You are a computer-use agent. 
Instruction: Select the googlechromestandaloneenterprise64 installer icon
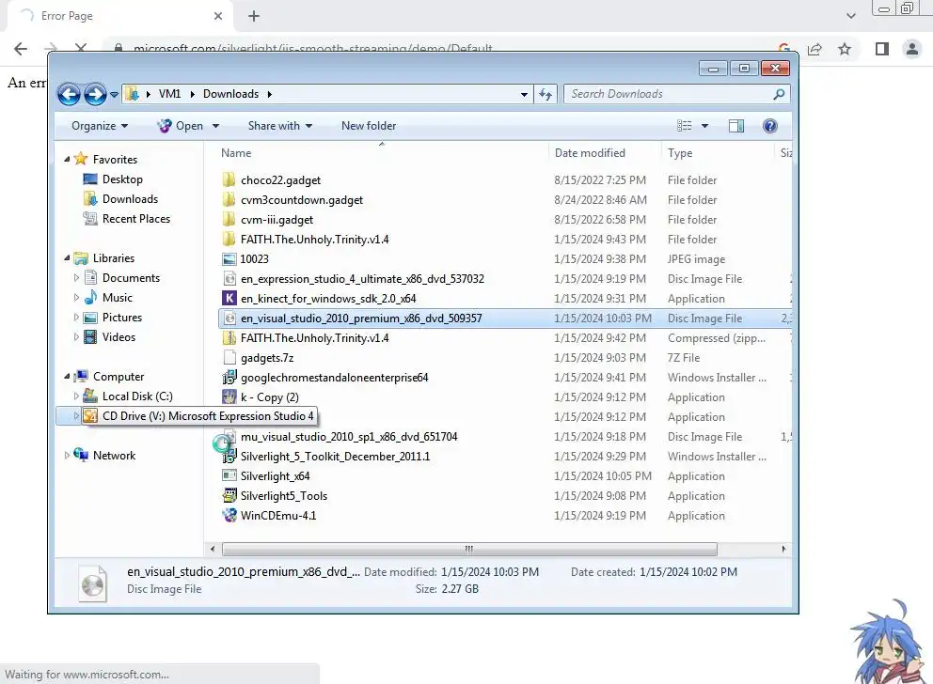[229, 378]
